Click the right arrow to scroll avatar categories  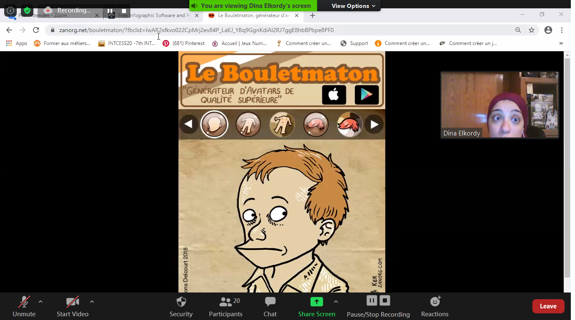(x=374, y=124)
